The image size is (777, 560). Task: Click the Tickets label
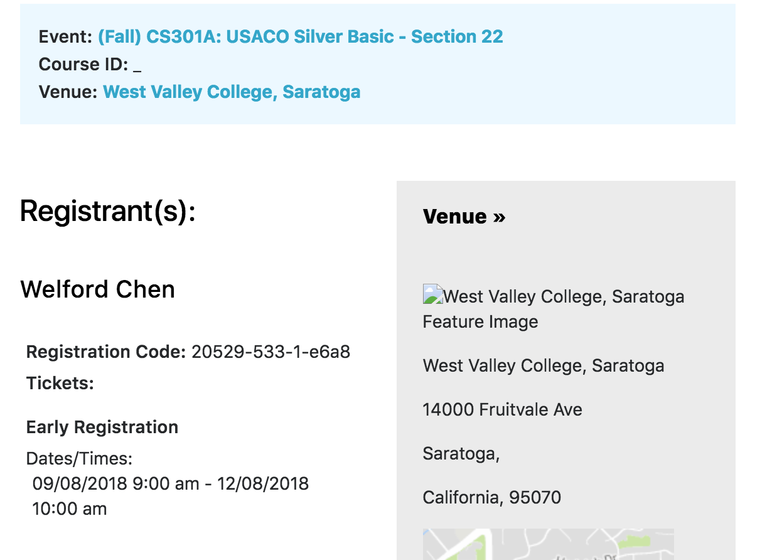[60, 383]
